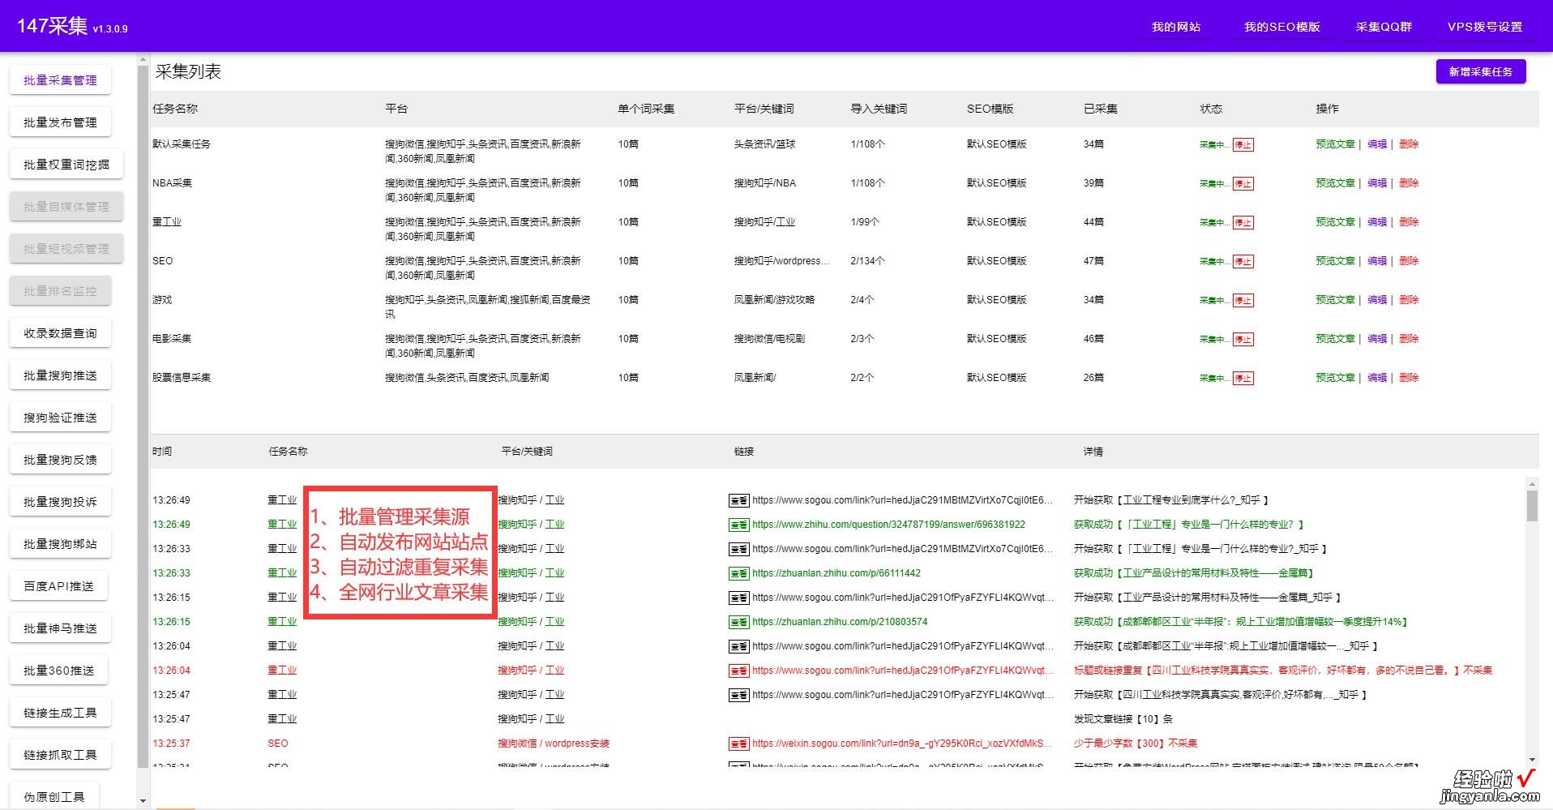Select 批量权重词挖掘 in sidebar
The height and width of the screenshot is (810, 1553).
pos(66,165)
